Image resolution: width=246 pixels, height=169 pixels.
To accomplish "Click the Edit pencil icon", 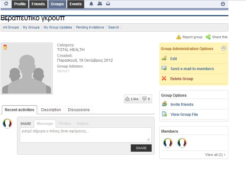I will (164, 58).
